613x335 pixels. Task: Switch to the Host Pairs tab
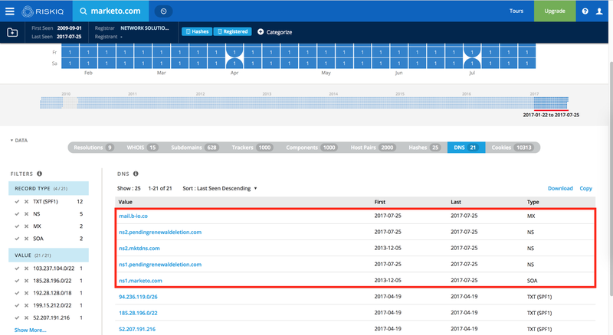click(x=372, y=148)
